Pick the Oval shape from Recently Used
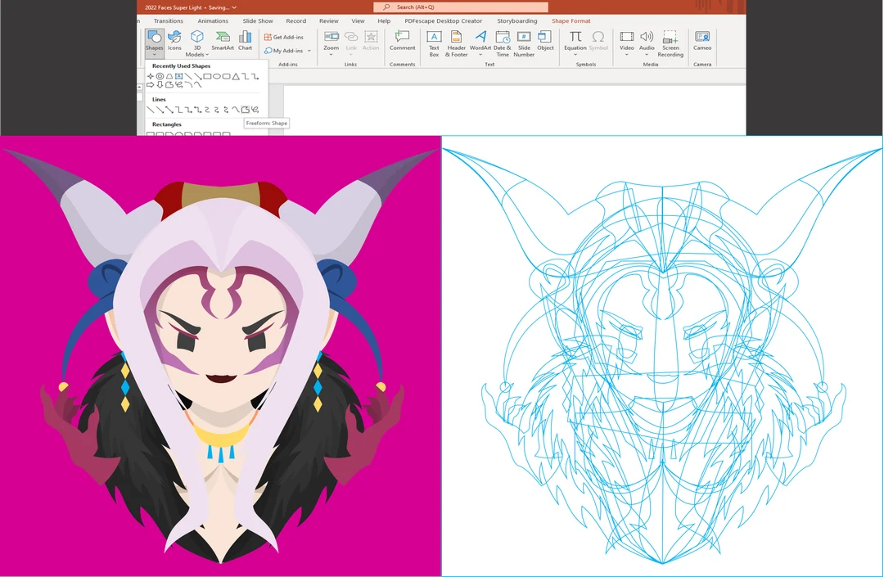 click(218, 76)
